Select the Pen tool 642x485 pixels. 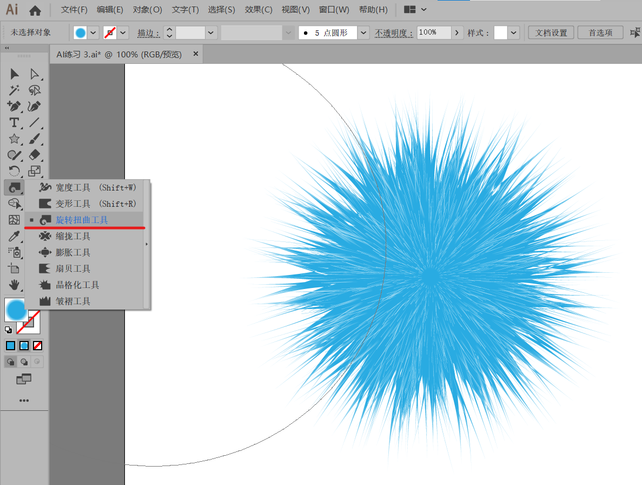tap(14, 107)
